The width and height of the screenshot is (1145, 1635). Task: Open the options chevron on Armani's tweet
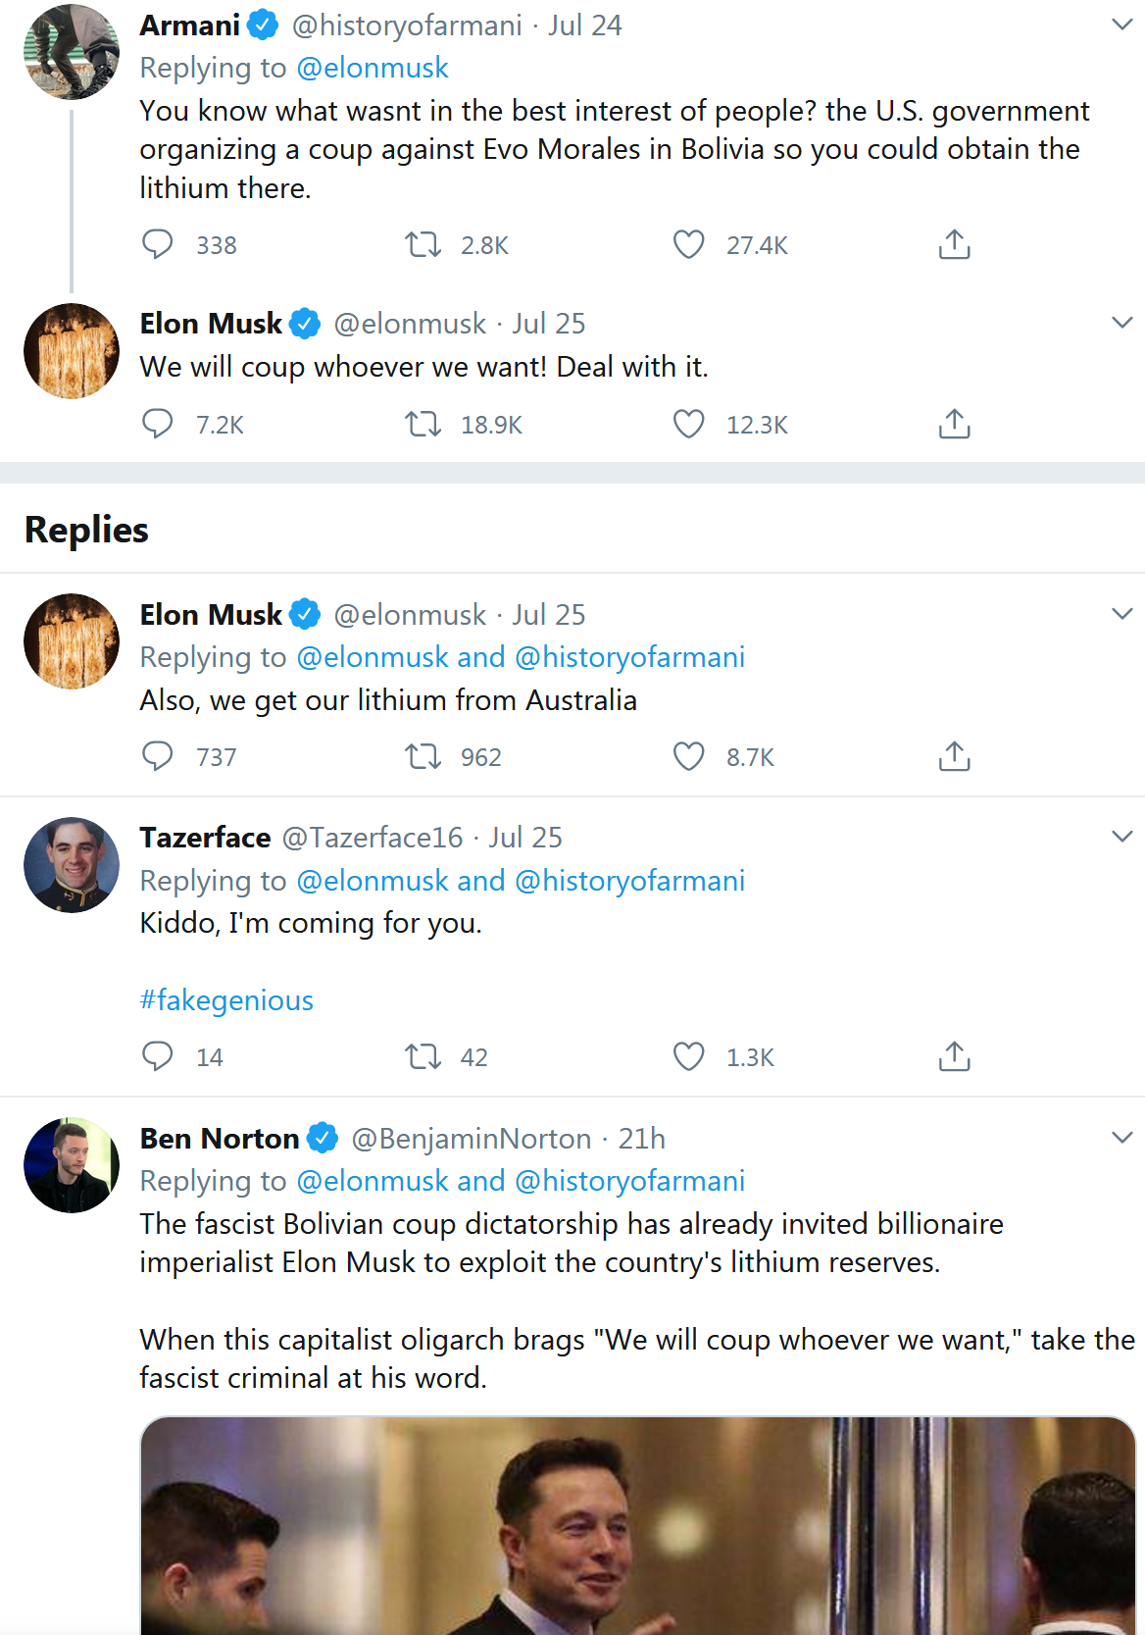click(1121, 25)
